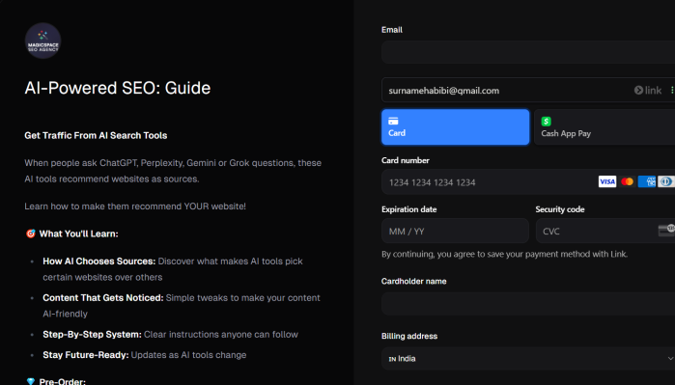Image resolution: width=675 pixels, height=385 pixels.
Task: Click the MagicSpace SEO Agency logo
Action: point(42,41)
